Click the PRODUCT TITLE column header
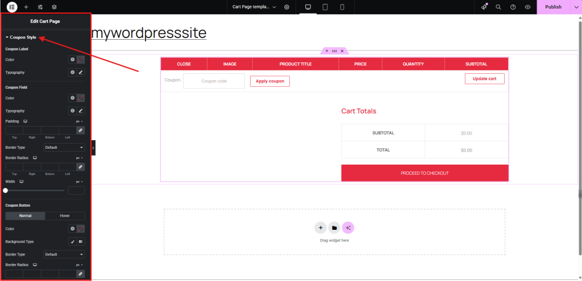The height and width of the screenshot is (281, 582). point(296,64)
